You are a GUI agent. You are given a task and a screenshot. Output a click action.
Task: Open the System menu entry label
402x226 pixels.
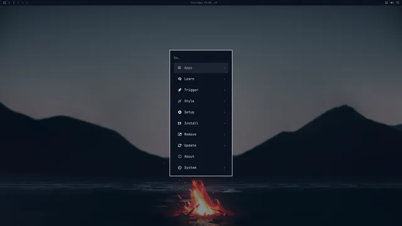tap(190, 168)
